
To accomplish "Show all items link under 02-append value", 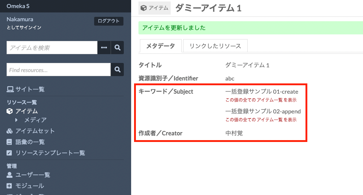I will pyautogui.click(x=261, y=120).
